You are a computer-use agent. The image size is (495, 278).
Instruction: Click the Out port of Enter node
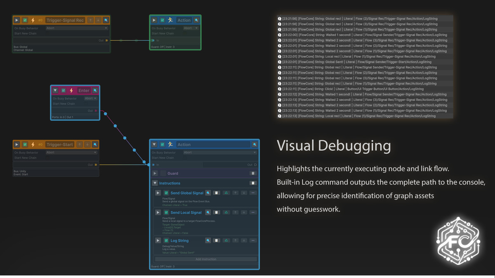click(96, 111)
